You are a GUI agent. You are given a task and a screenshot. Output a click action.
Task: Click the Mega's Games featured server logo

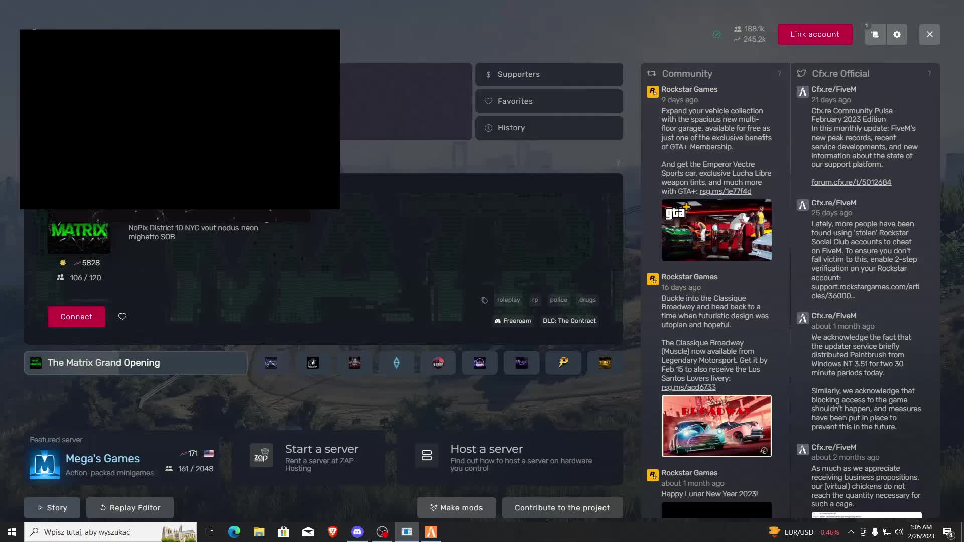click(x=45, y=464)
